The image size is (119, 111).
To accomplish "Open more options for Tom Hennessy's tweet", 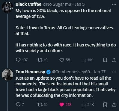I will pos(114,72).
